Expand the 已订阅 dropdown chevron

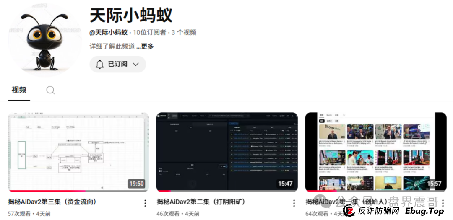click(135, 64)
